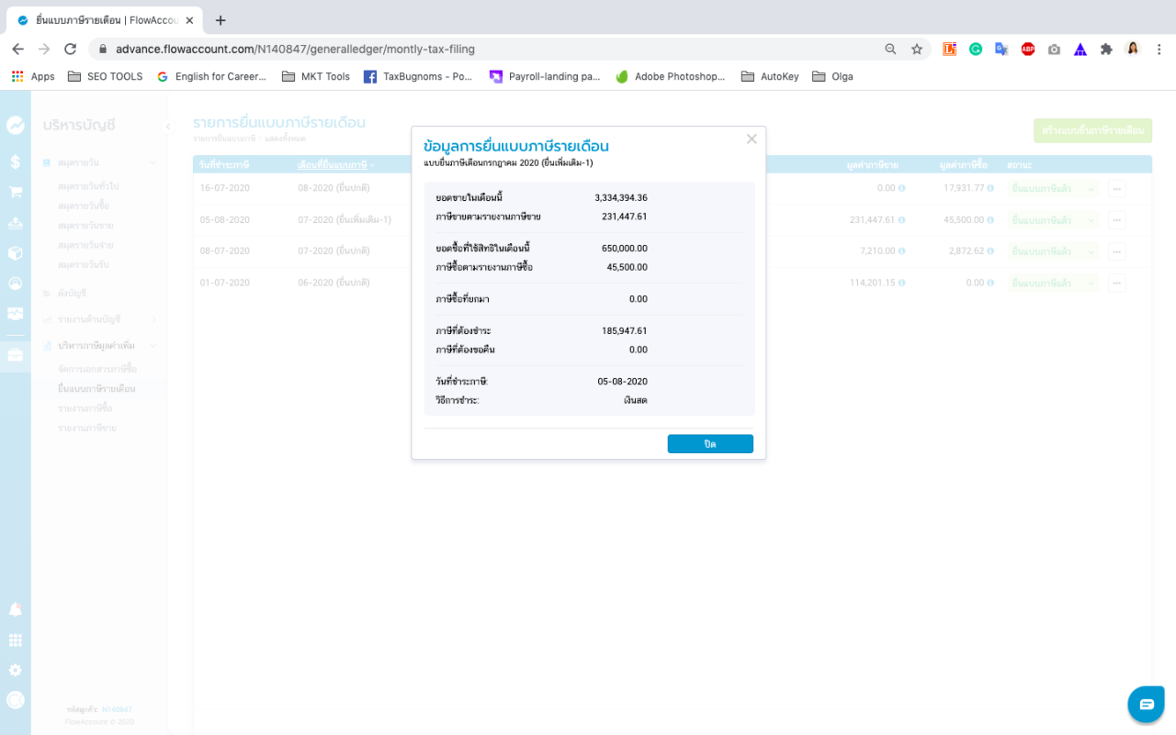Click the 06-2020 (ยื่นปกติ) table cell
The width and height of the screenshot is (1176, 735).
334,284
